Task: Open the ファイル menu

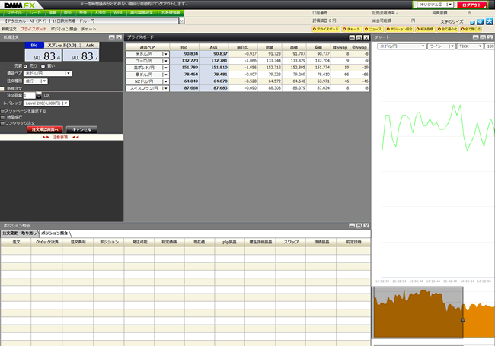Action: [14, 13]
